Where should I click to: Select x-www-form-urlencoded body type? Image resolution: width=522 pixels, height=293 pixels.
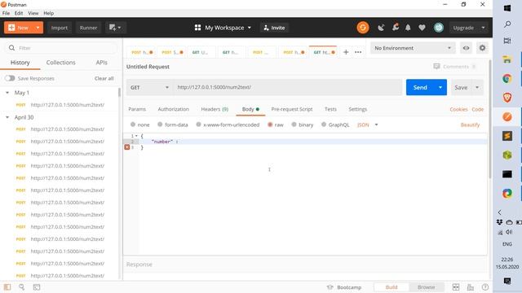(198, 125)
